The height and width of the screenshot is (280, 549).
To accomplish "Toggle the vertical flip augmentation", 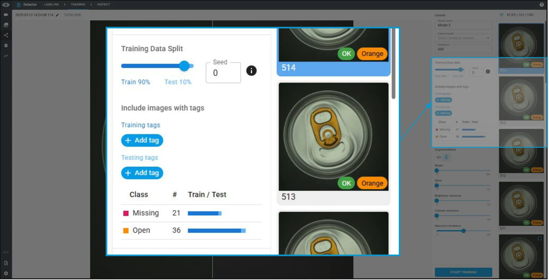I will click(446, 157).
